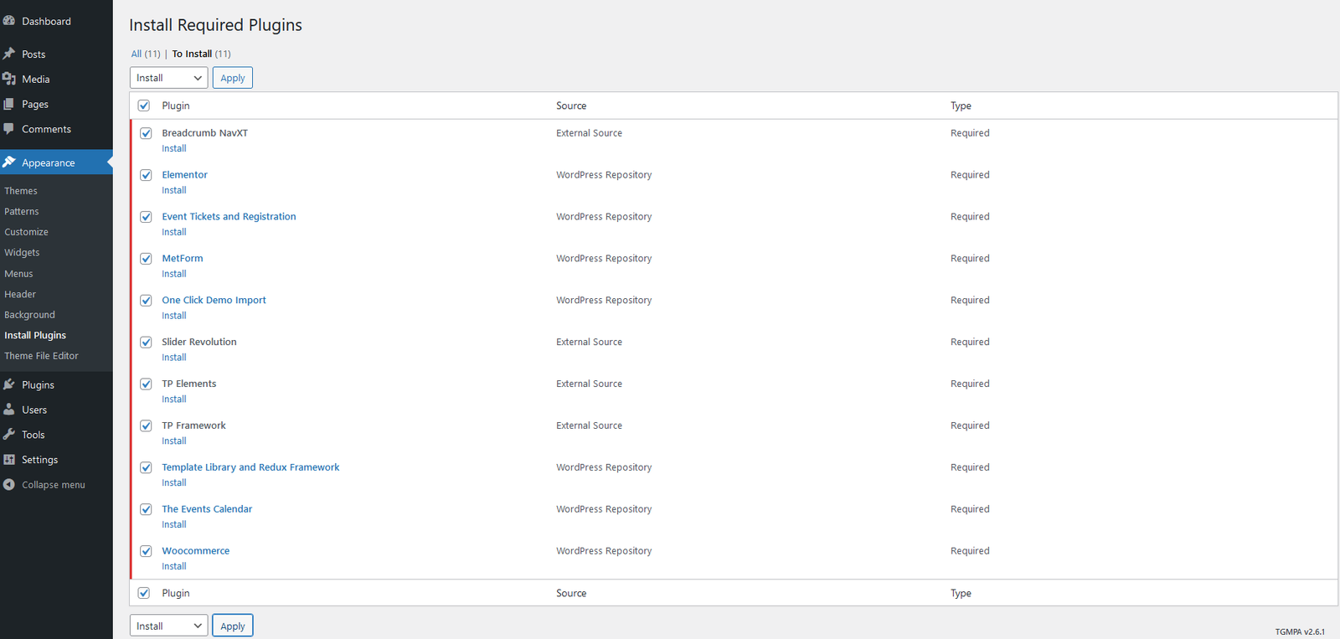Click the Settings sliders icon
Screen dimensions: 1340x639
coord(9,460)
